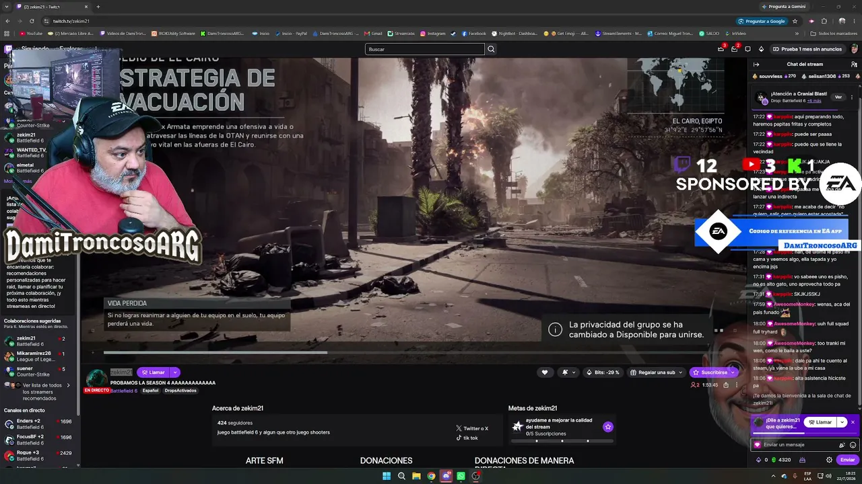Expand Llamar dropdown in chat callout
This screenshot has width=862, height=484.
click(842, 422)
